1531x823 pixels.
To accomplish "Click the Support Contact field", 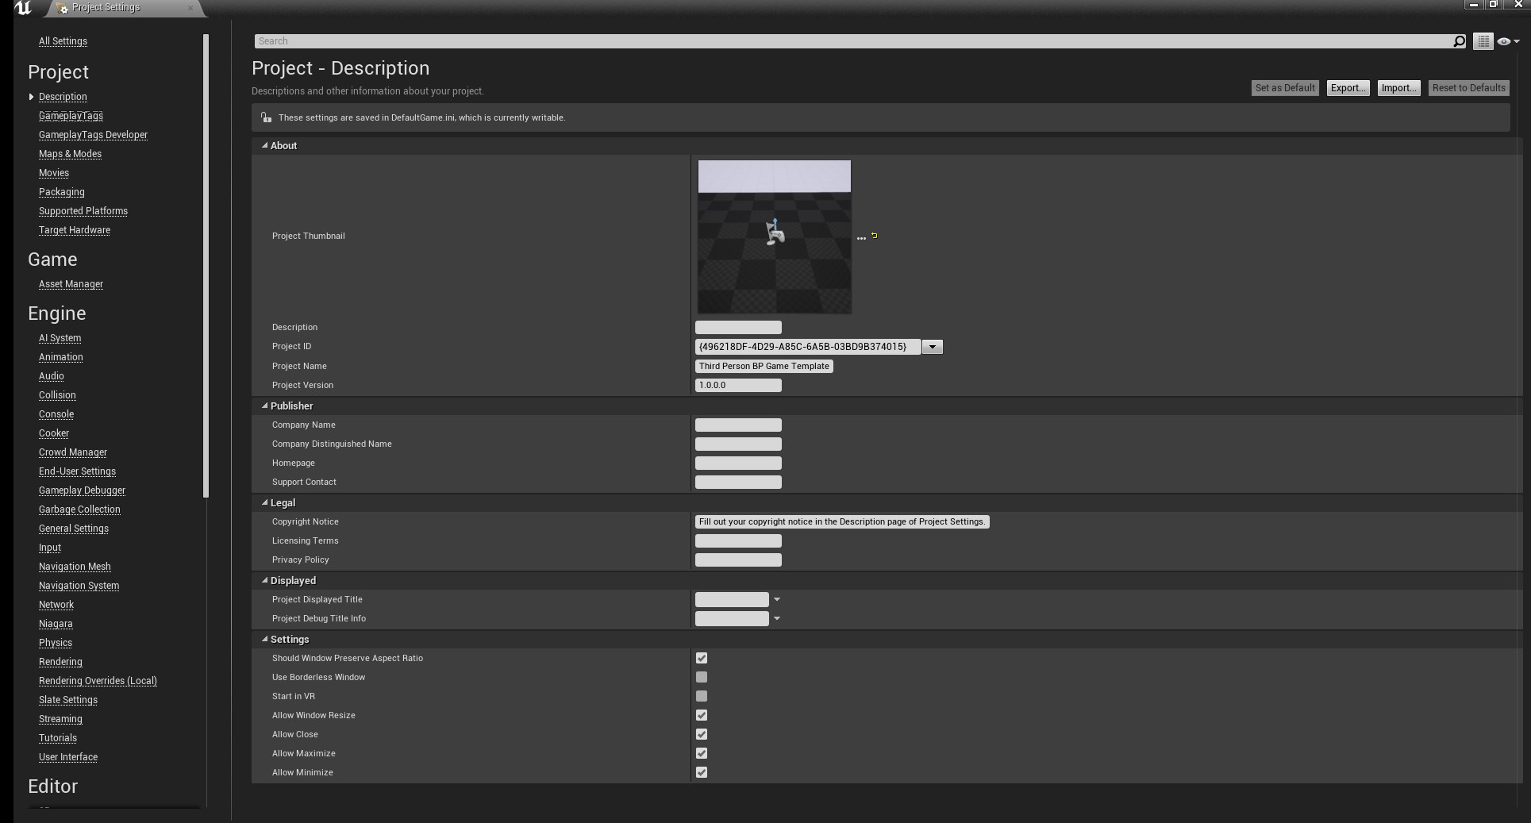I will [738, 482].
